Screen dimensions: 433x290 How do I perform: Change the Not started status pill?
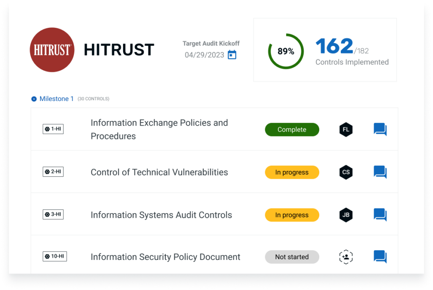pos(292,257)
